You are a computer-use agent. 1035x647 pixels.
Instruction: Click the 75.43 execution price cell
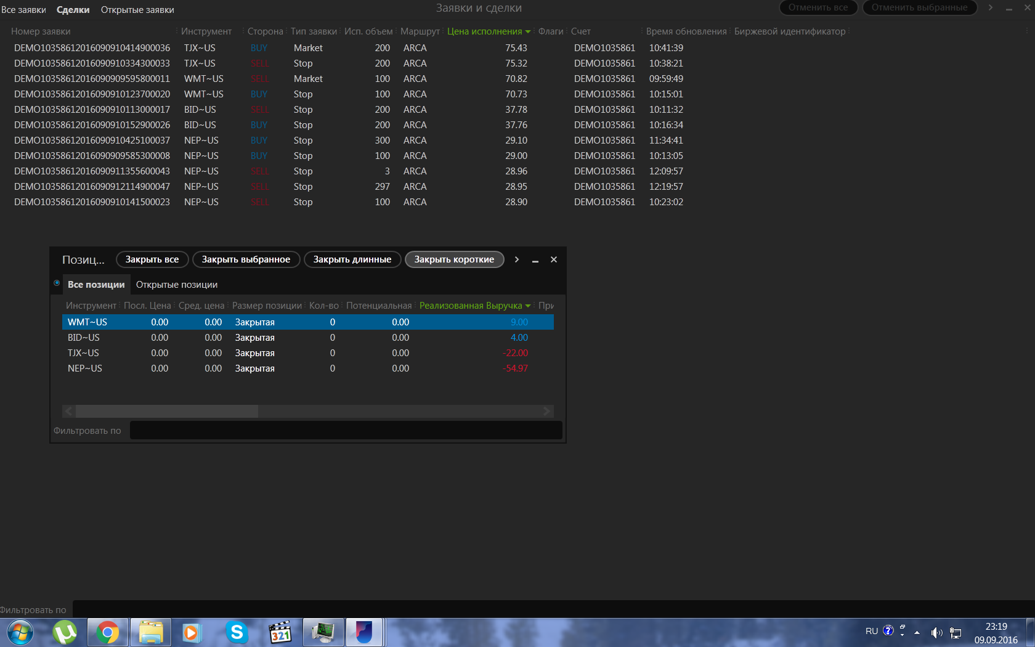(x=516, y=48)
